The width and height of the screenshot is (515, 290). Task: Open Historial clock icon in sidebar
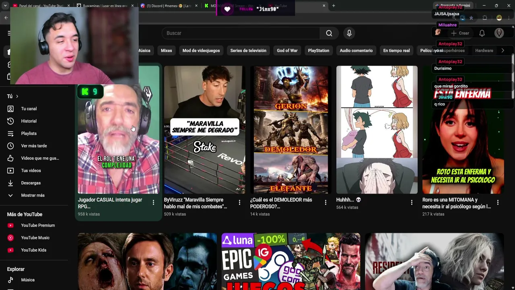click(10, 121)
